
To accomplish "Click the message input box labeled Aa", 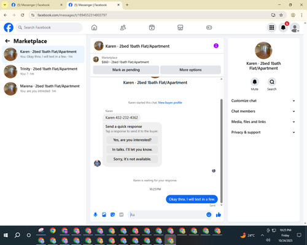I will click(x=167, y=214).
